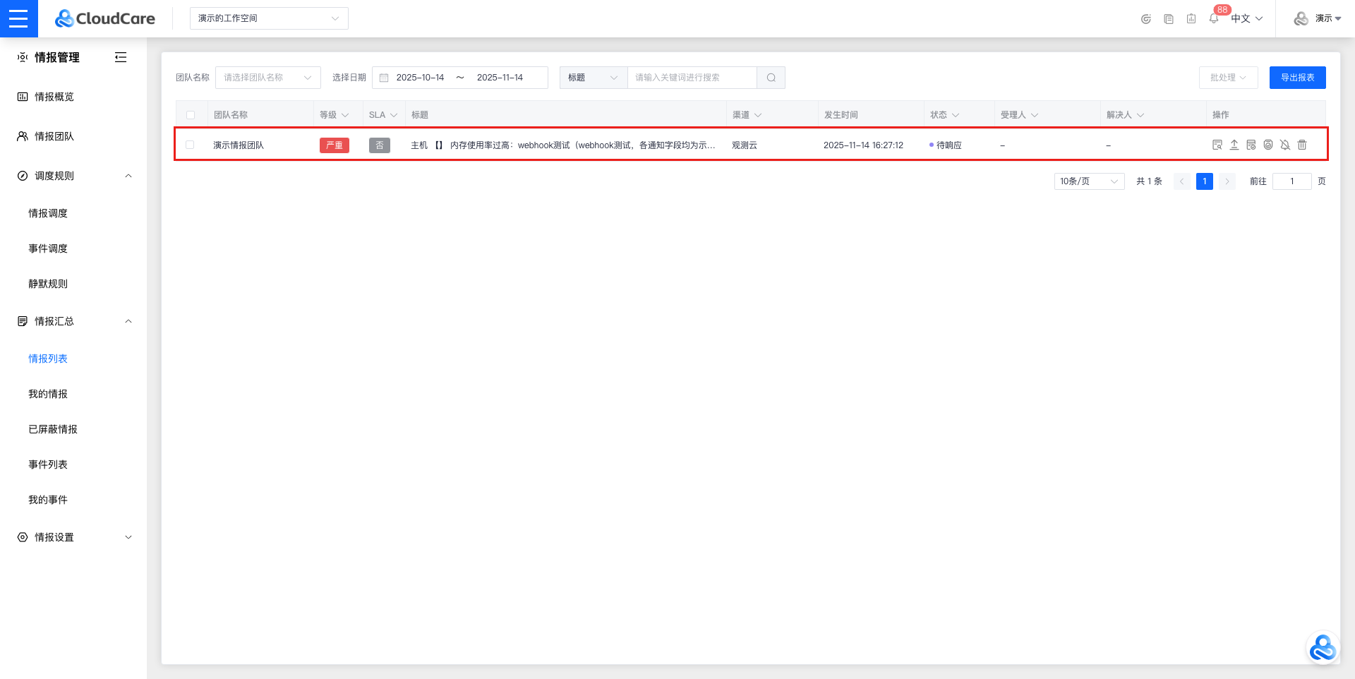Collapse sidebar using icon beside 情报管理
The height and width of the screenshot is (679, 1355).
point(121,57)
